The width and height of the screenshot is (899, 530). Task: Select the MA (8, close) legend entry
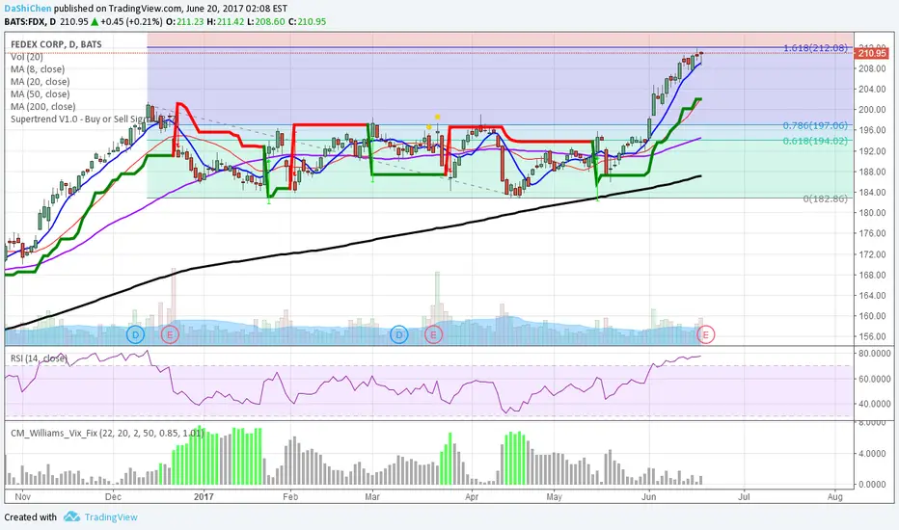pos(38,69)
